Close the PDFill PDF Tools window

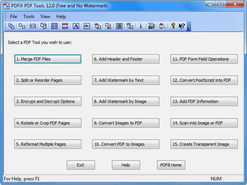click(235, 4)
